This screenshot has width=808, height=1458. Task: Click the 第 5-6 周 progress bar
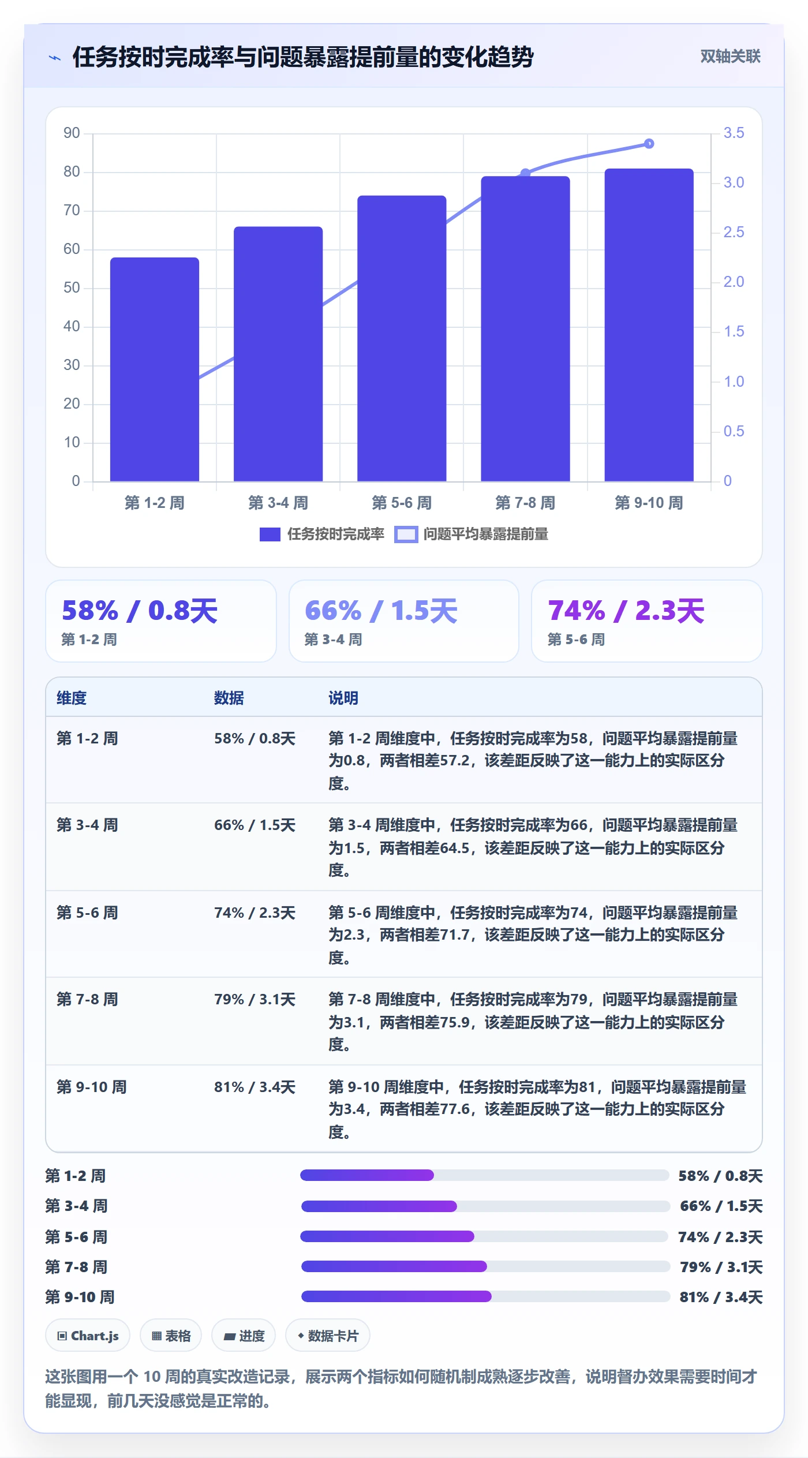click(485, 1236)
